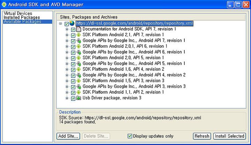Image resolution: width=251 pixels, height=145 pixels.
Task: Toggle Display updates only checkbox
Action: [x=130, y=136]
